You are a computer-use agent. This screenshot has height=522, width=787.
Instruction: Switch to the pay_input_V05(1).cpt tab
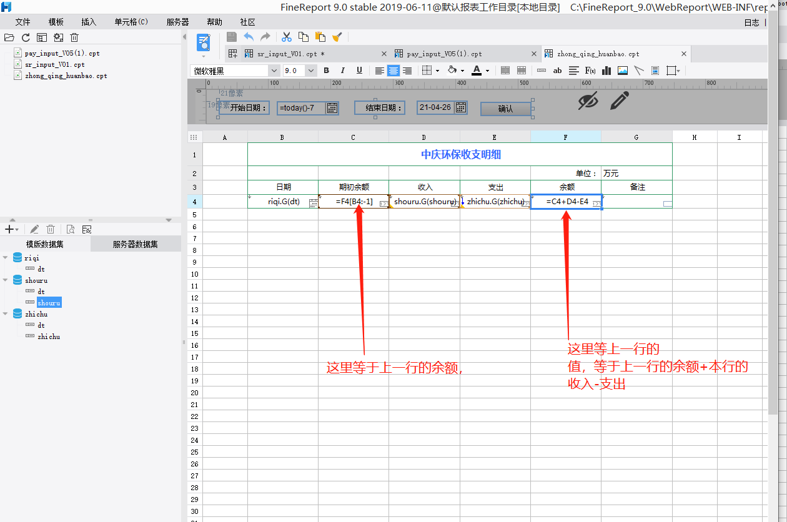pyautogui.click(x=444, y=54)
